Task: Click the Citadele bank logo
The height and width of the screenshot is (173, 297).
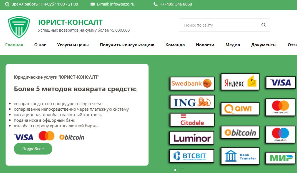Action: [x=192, y=119]
